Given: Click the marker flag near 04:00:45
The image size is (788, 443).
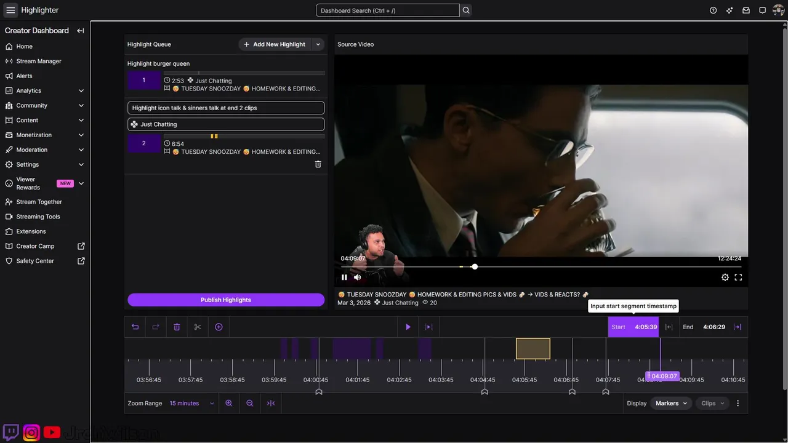Looking at the screenshot, I should click(319, 391).
